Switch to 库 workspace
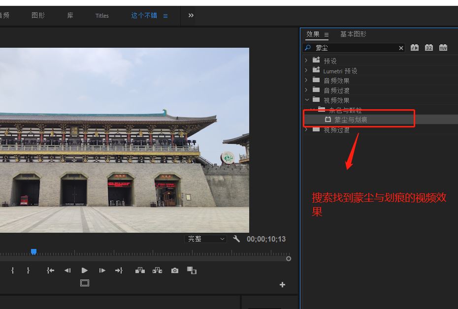 pyautogui.click(x=70, y=15)
